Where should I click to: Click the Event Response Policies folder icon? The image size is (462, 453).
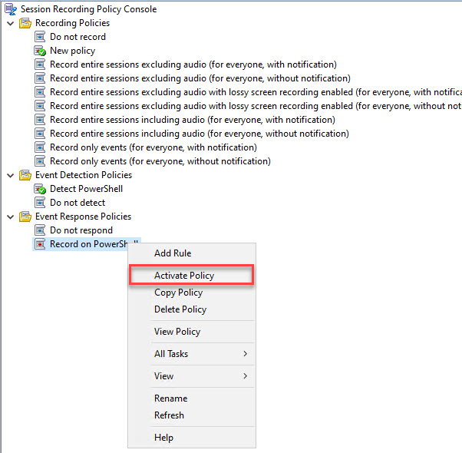tap(25, 217)
